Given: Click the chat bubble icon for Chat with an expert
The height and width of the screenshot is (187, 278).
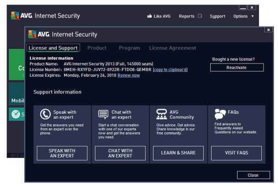Looking at the screenshot, I should click(x=103, y=115).
